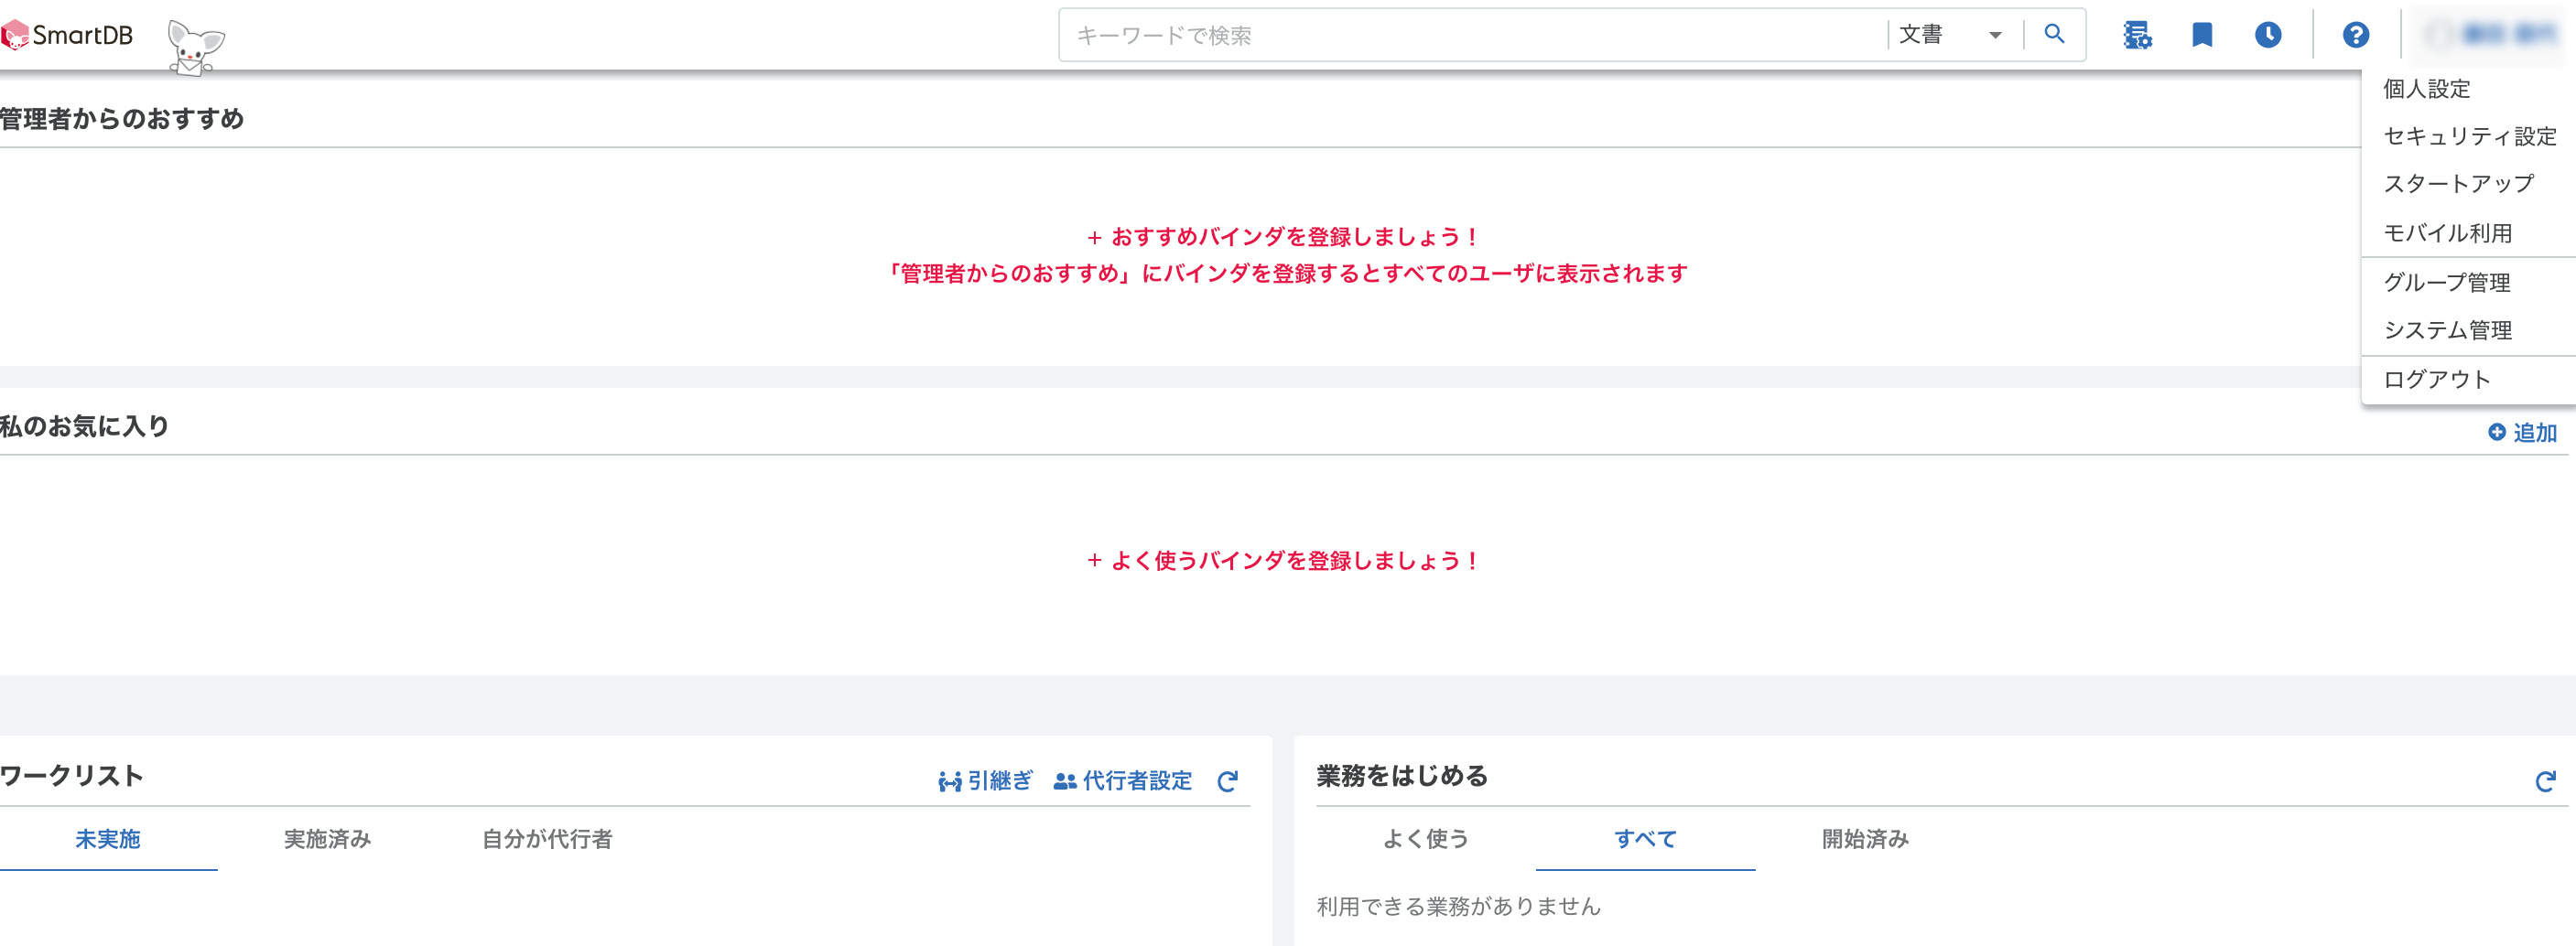Click the SmartDB logo
This screenshot has height=946, width=2576.
68,36
